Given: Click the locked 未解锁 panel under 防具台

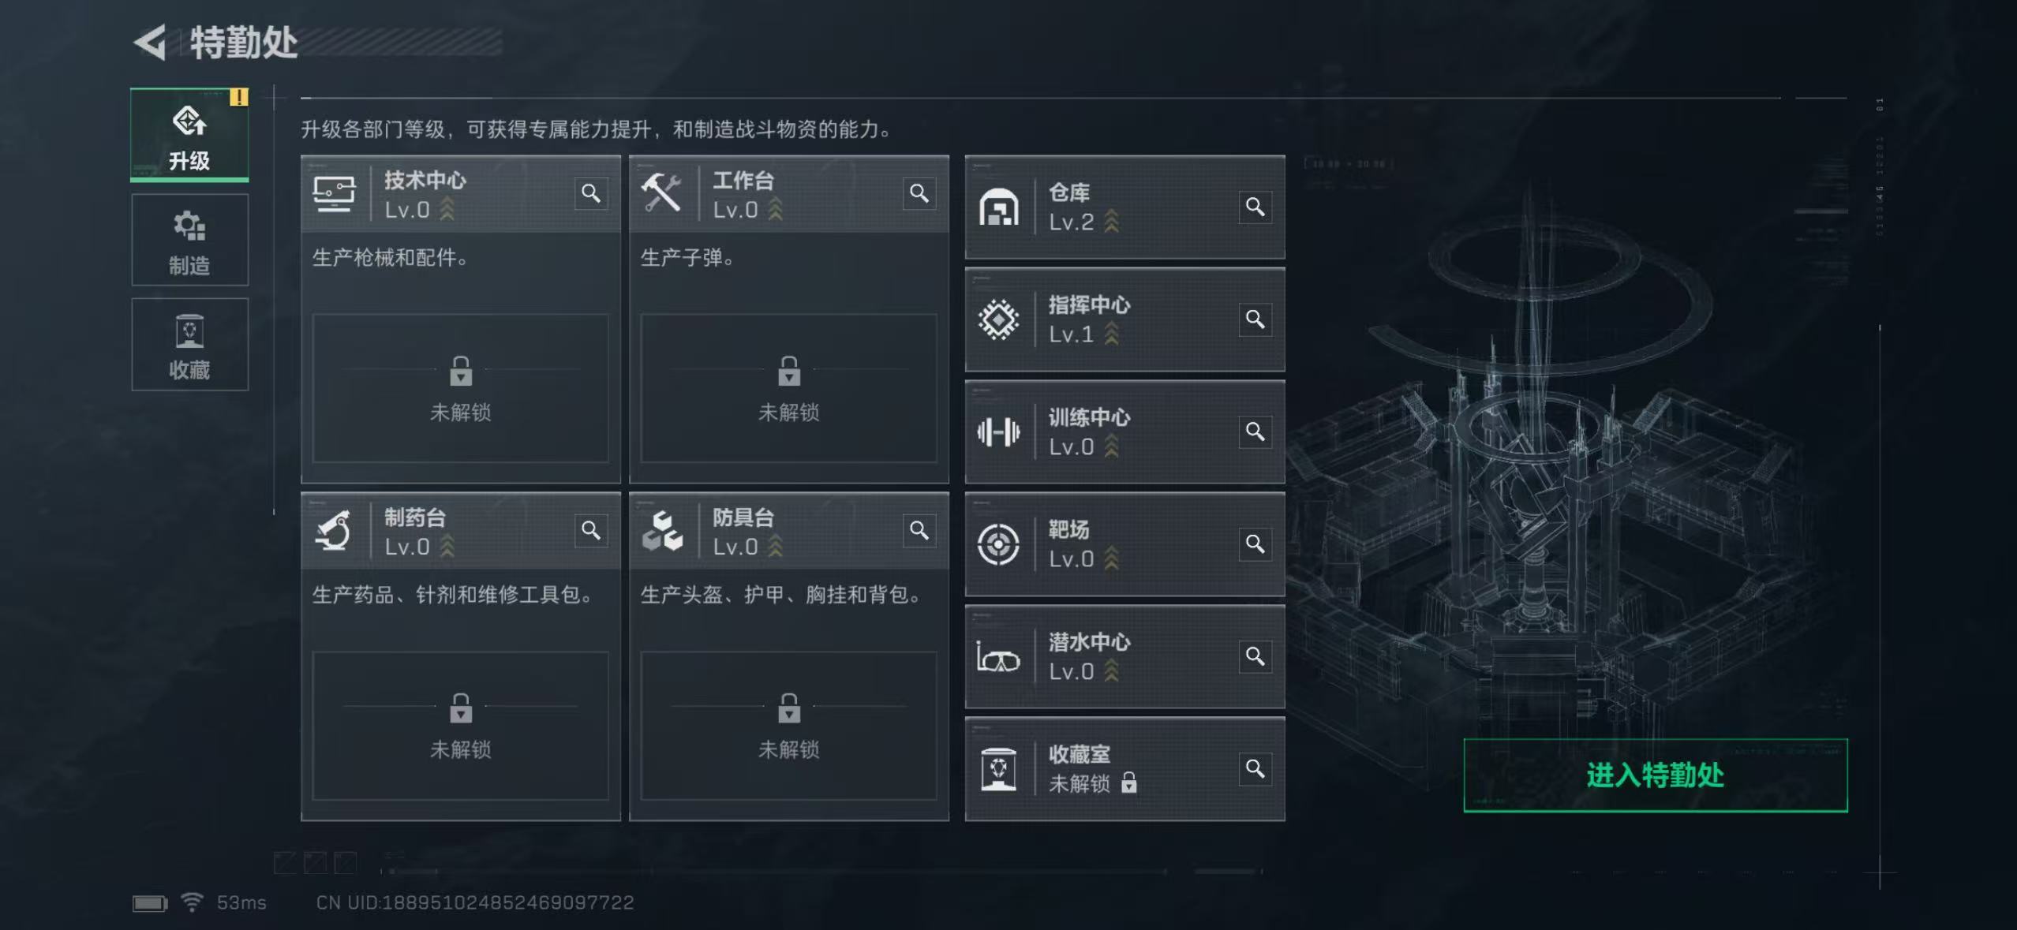Looking at the screenshot, I should (789, 725).
